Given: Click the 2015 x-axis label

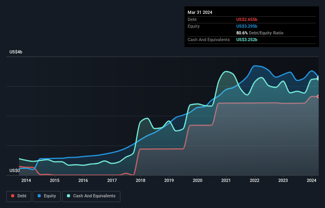Looking at the screenshot, I should tap(55, 180).
